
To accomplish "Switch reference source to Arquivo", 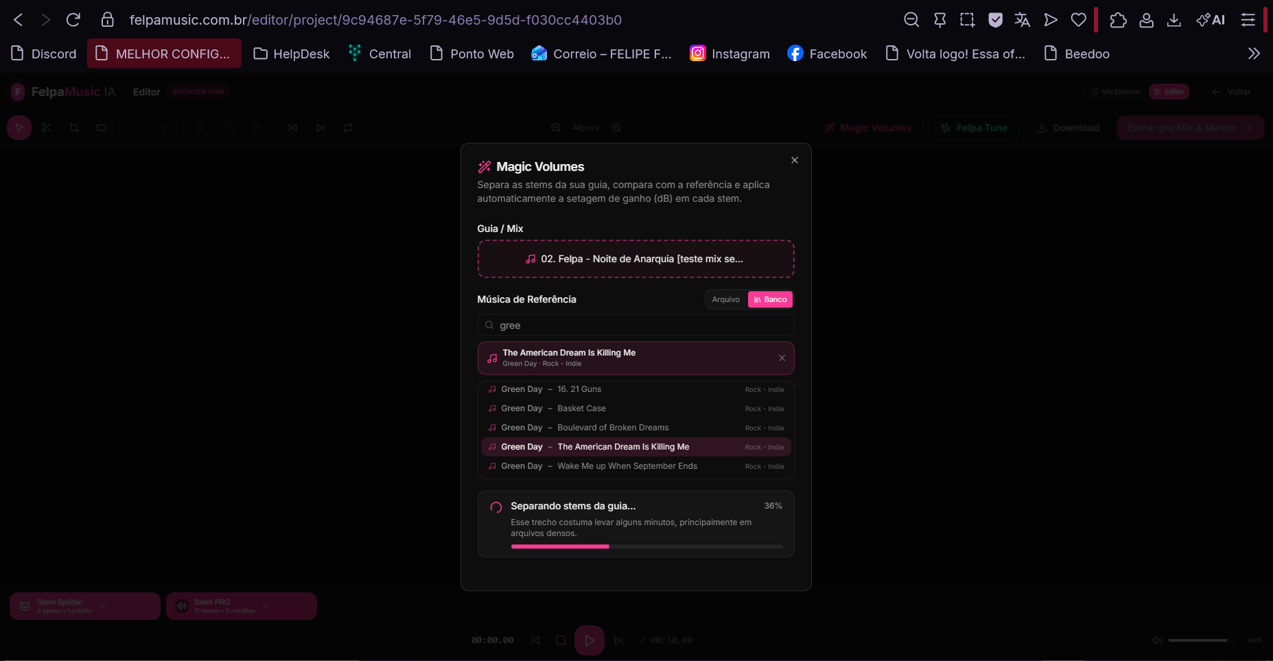I will click(725, 299).
